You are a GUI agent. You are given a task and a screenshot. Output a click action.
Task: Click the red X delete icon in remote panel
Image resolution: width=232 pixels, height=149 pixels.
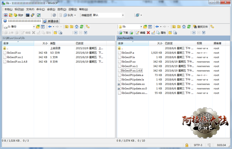tap(148, 33)
